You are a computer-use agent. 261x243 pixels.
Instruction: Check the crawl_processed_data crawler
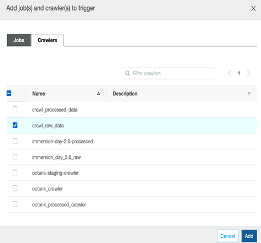(x=15, y=110)
